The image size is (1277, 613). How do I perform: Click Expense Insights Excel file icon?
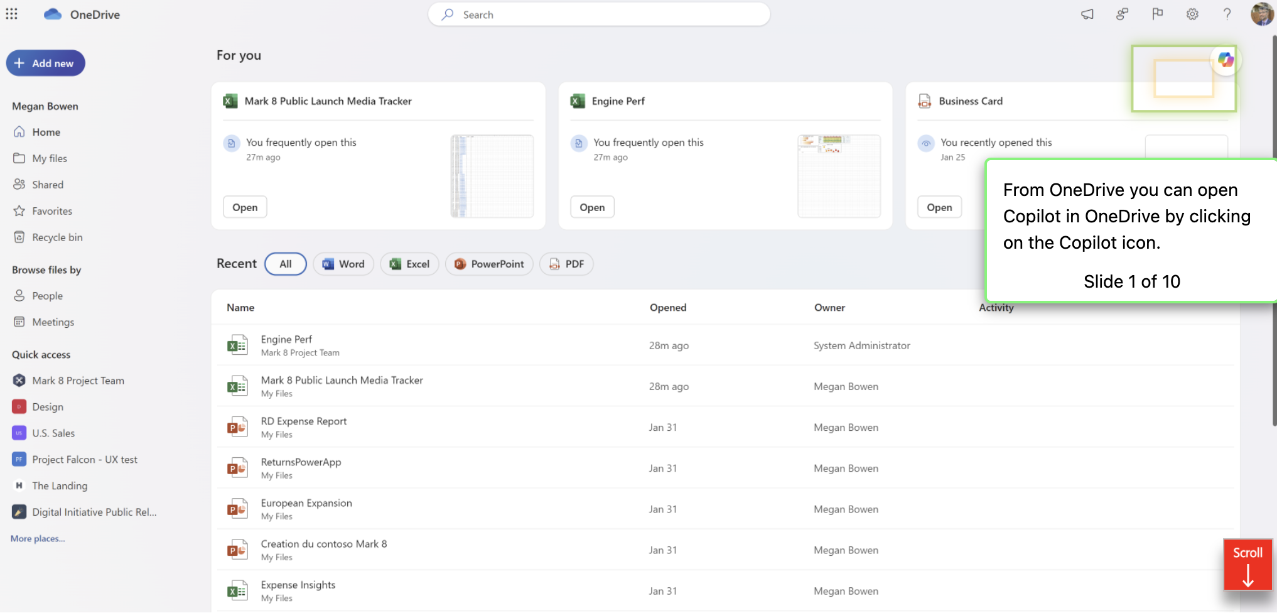tap(237, 590)
